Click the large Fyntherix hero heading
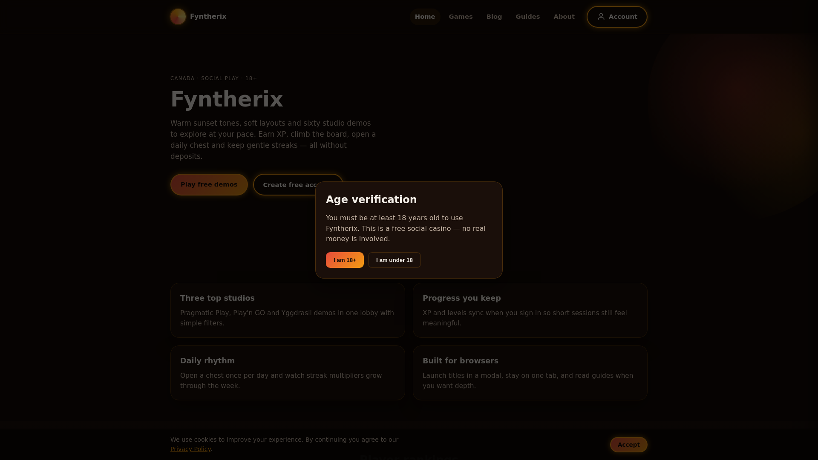 tap(227, 99)
